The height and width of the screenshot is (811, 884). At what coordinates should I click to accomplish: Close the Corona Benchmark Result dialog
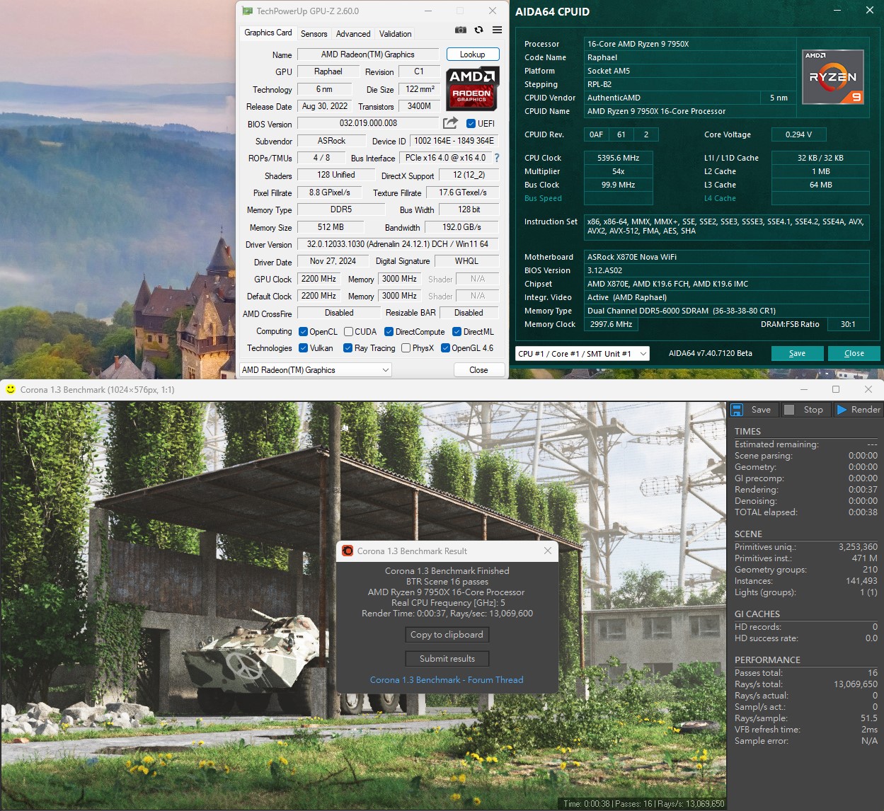pos(547,551)
